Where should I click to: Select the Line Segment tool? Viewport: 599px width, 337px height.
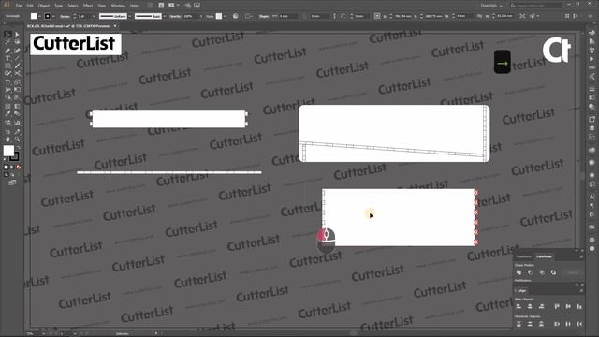pos(17,58)
